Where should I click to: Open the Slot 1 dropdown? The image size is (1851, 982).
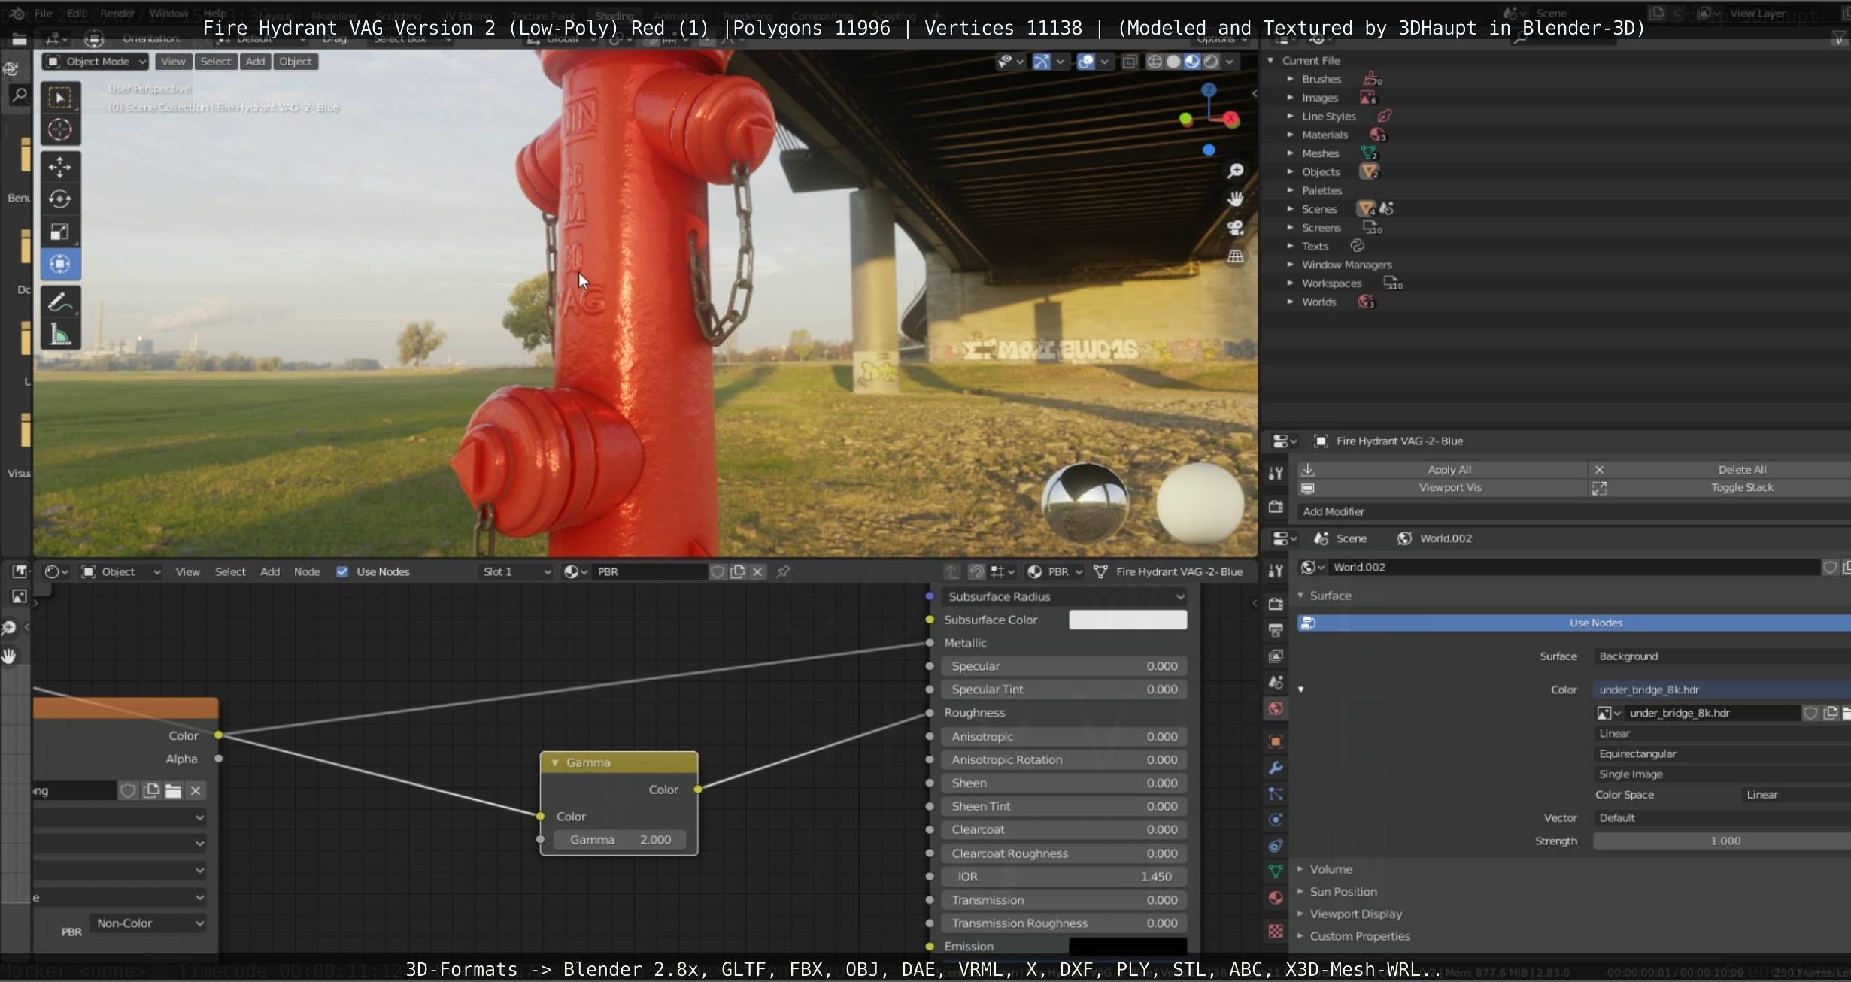[x=516, y=572]
